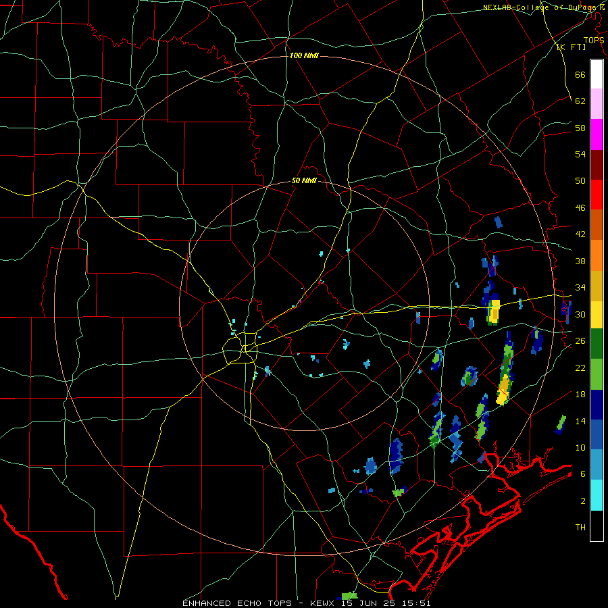Click the legend value 22
The height and width of the screenshot is (608, 608).
[580, 368]
